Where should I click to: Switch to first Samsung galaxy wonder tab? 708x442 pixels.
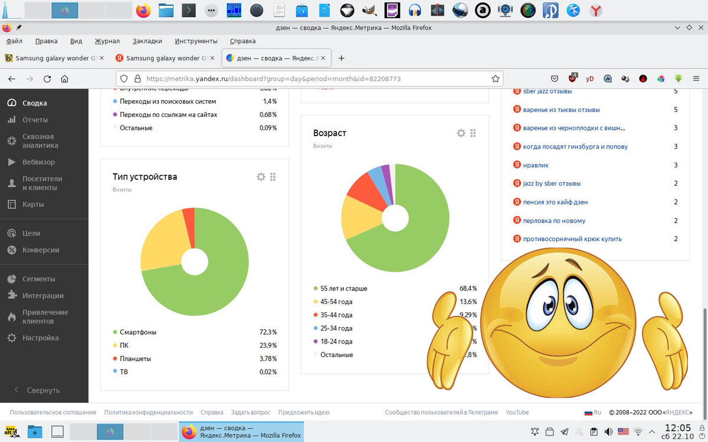pyautogui.click(x=53, y=58)
